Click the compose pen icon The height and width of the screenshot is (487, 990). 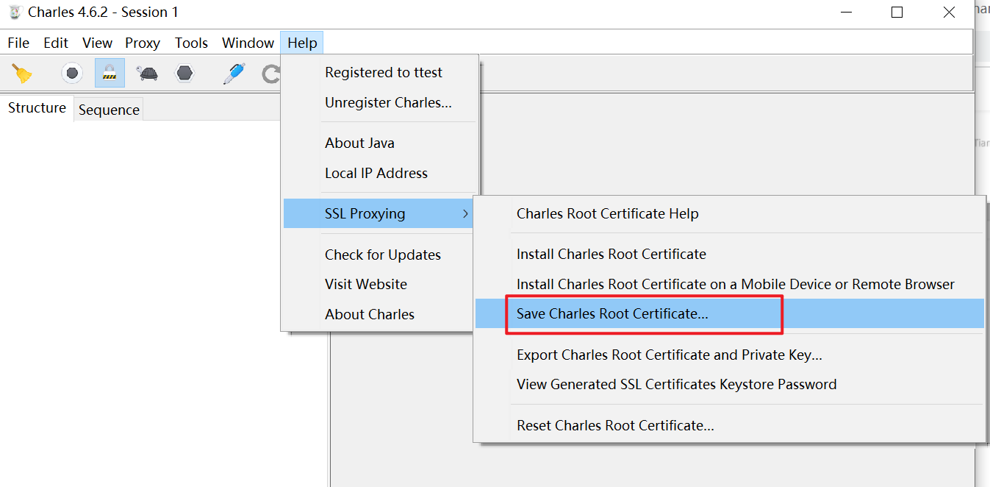pos(234,73)
